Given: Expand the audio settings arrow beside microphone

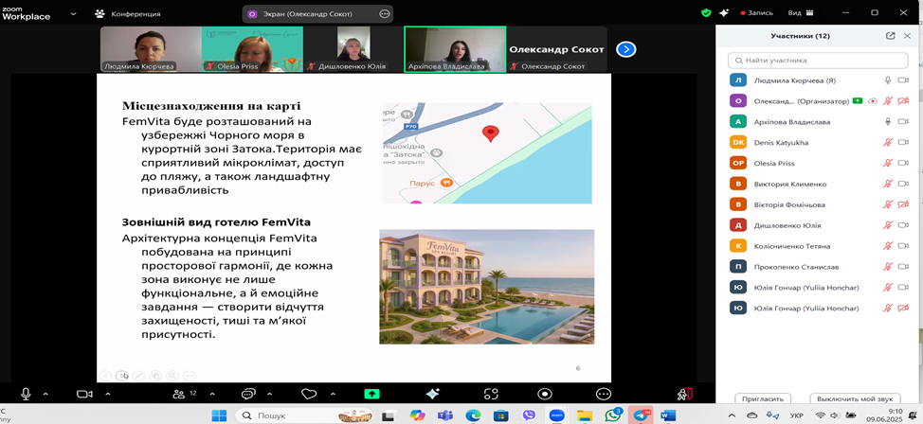Looking at the screenshot, I should (46, 394).
